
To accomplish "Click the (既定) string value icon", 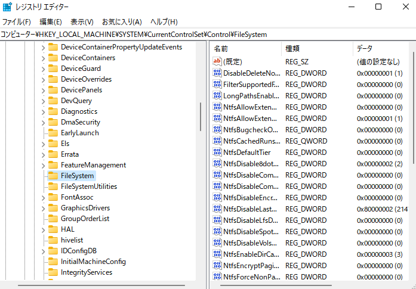I will (217, 61).
